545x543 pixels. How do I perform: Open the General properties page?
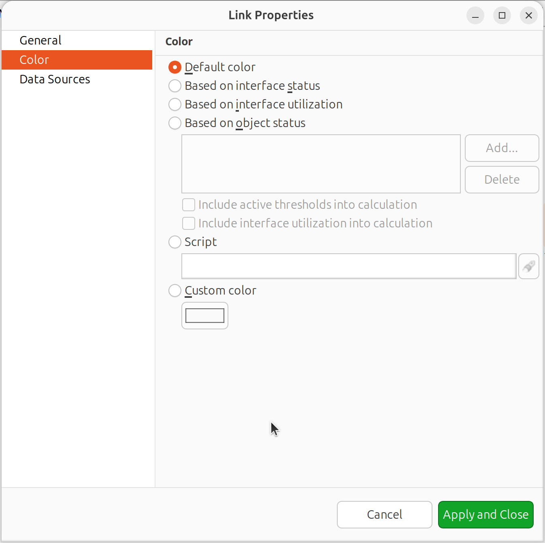pyautogui.click(x=40, y=40)
